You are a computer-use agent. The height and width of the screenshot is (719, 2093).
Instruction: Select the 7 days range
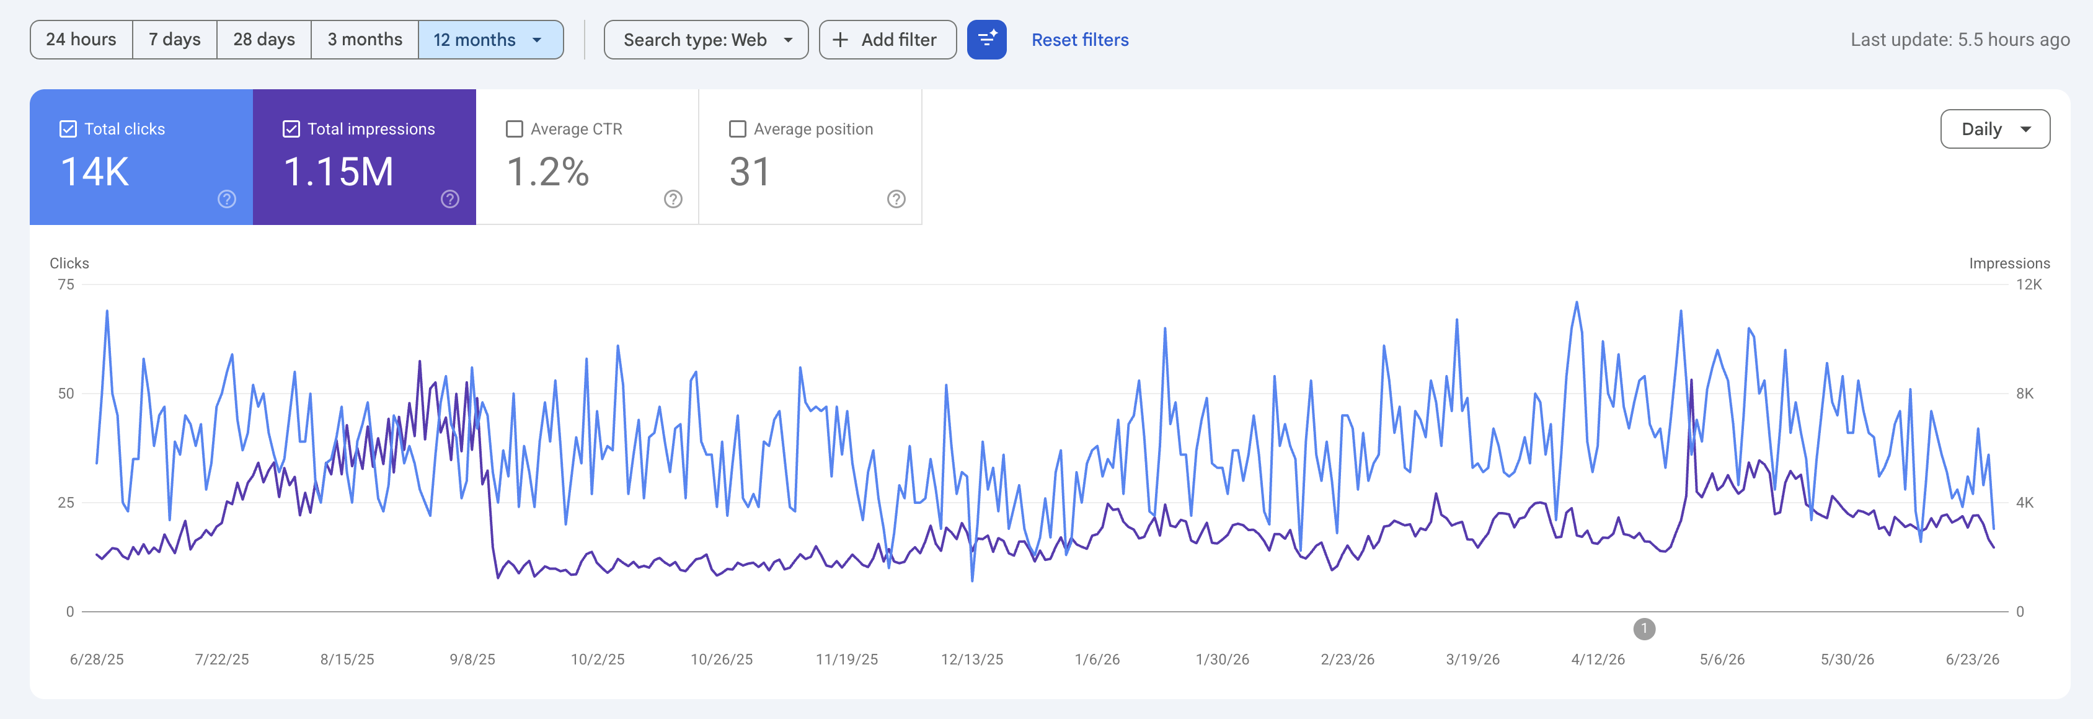175,40
